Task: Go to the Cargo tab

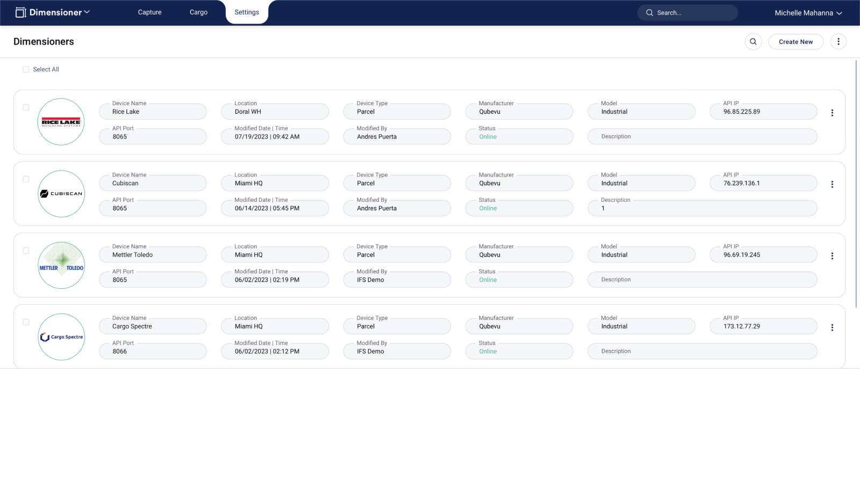Action: [198, 12]
